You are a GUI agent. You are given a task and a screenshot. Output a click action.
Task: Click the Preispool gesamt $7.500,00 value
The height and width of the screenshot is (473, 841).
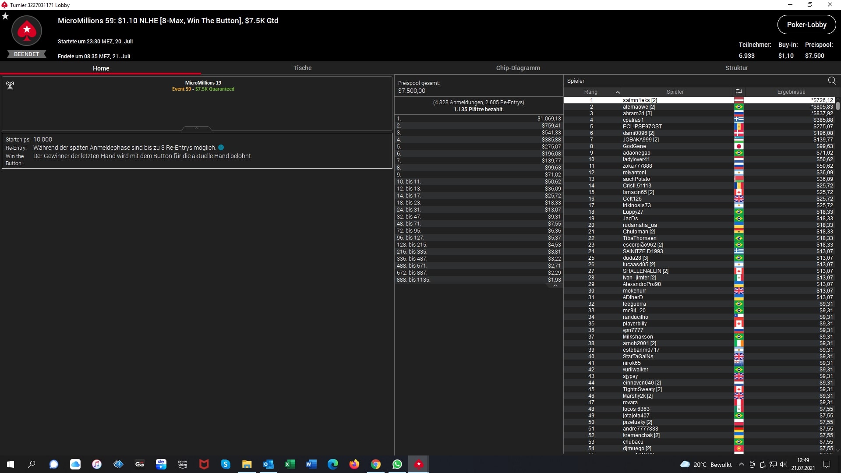click(412, 91)
